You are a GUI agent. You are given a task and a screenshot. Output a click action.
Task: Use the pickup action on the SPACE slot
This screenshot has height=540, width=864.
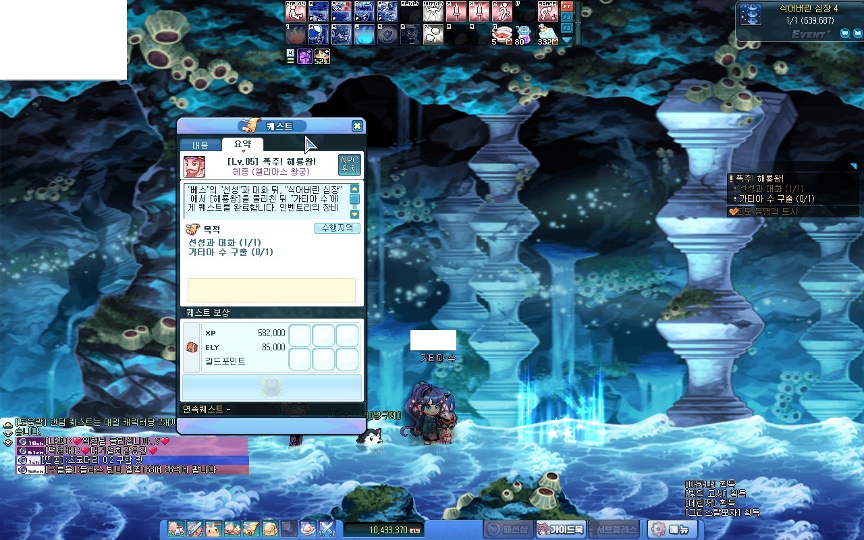(x=548, y=11)
